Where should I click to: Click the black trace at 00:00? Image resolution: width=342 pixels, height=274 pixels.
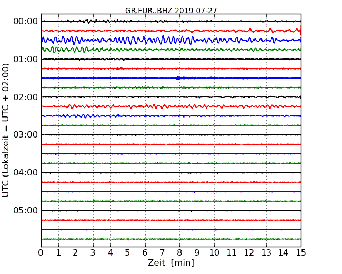coord(171,21)
